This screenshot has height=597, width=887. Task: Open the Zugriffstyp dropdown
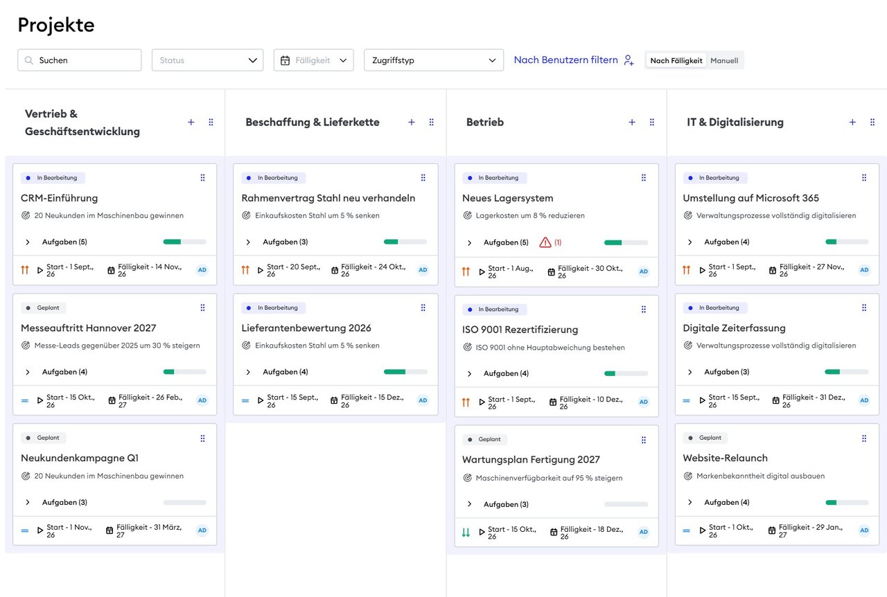[434, 60]
